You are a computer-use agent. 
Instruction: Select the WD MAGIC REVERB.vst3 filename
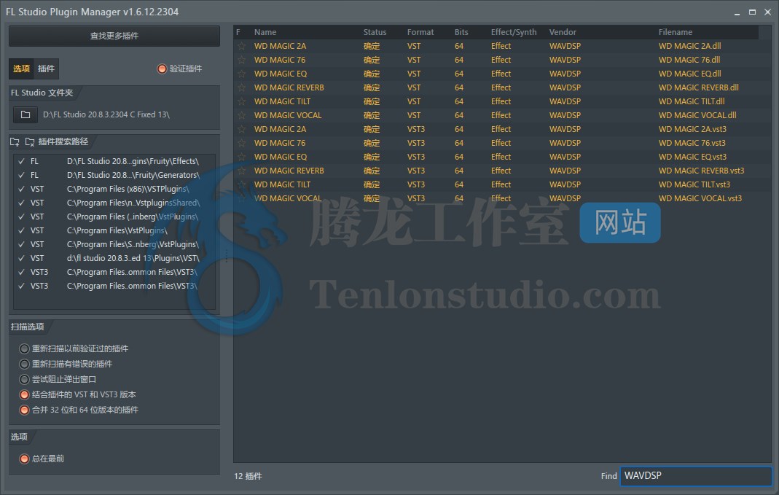click(701, 171)
